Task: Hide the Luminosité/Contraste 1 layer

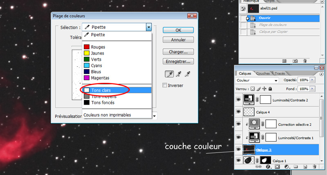Action: pos(238,137)
